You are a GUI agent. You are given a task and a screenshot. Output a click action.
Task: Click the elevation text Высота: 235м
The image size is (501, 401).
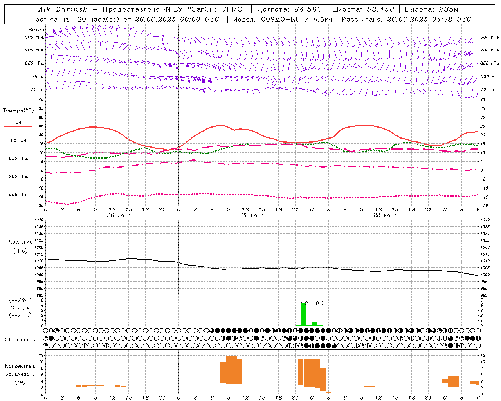(431, 9)
